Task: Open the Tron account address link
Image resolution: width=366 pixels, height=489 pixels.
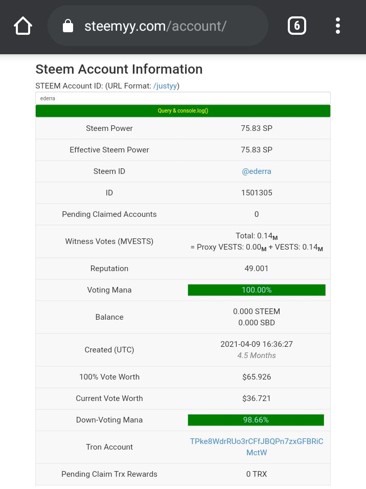Action: (257, 447)
